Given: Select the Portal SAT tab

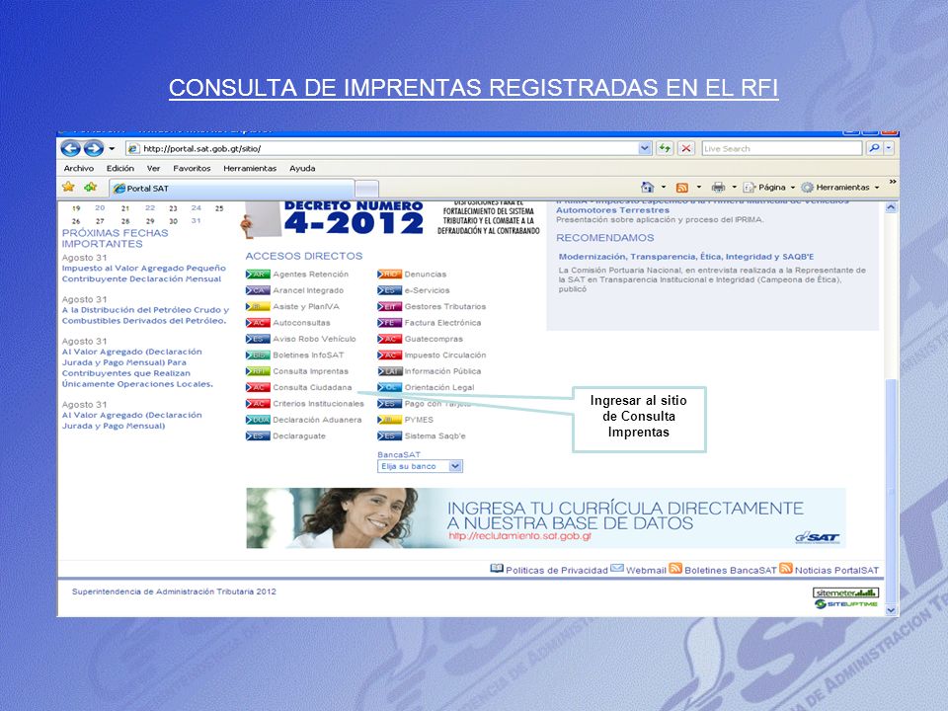Looking at the screenshot, I should 231,188.
